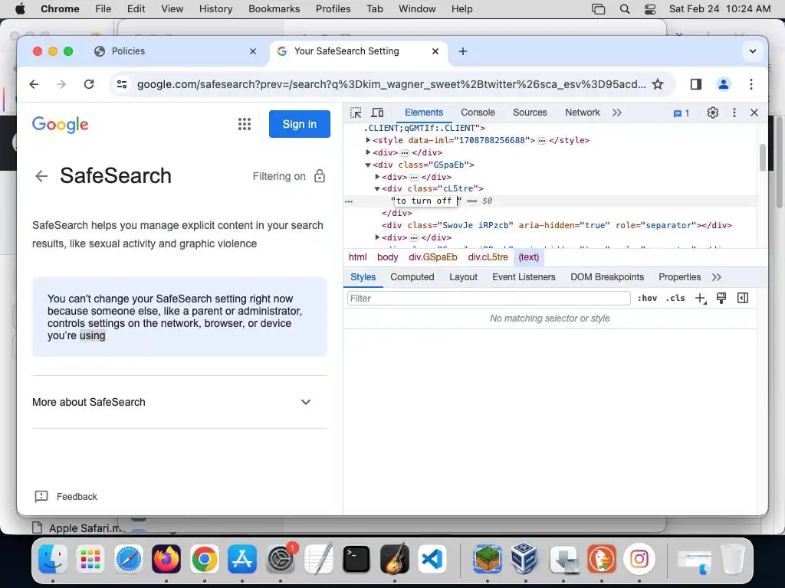Open the Event Listeners tab
Viewport: 785px width, 588px height.
click(524, 277)
